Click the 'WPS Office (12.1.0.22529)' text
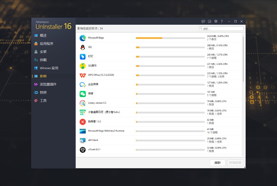 101,75
